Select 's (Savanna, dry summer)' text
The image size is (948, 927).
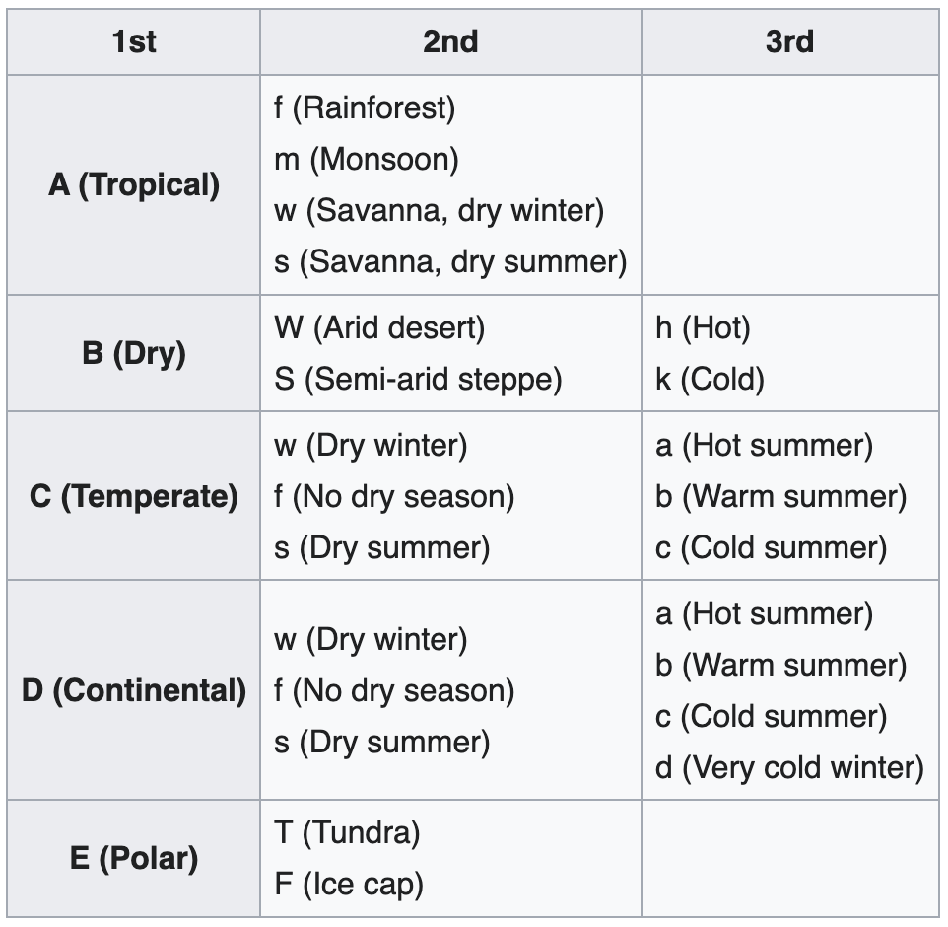tap(450, 262)
